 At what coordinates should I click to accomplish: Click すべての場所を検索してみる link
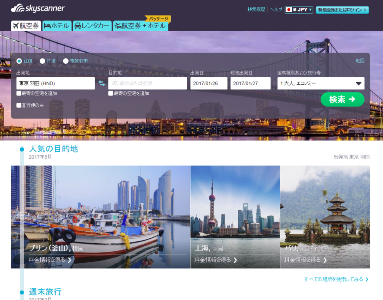(x=336, y=279)
